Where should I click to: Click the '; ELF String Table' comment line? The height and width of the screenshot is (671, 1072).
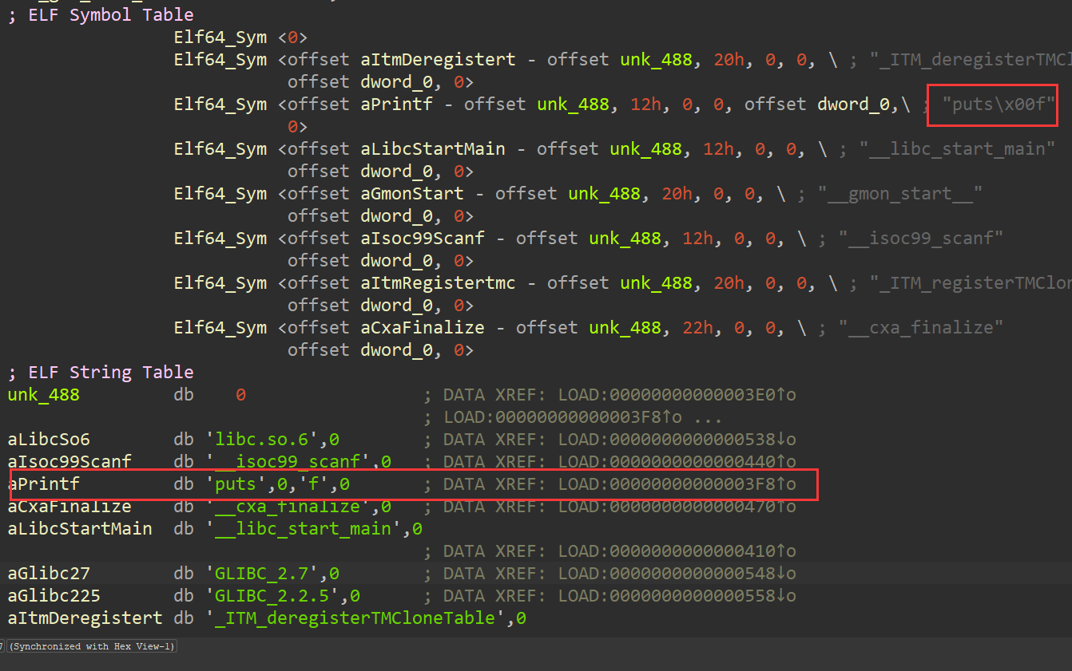(x=101, y=373)
